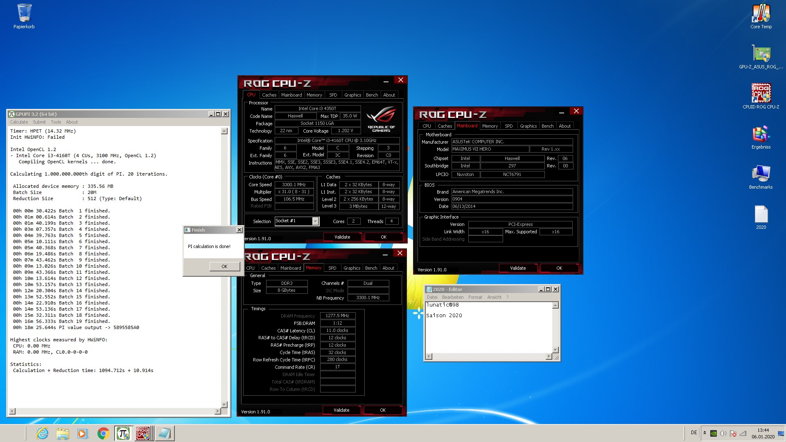The image size is (786, 442).
Task: Click OK in Mainboard tab window
Action: (x=559, y=268)
